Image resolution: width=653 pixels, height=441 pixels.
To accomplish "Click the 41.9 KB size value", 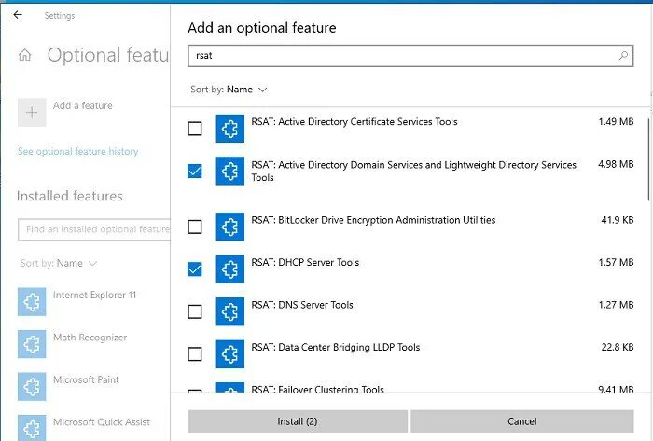I will point(618,220).
